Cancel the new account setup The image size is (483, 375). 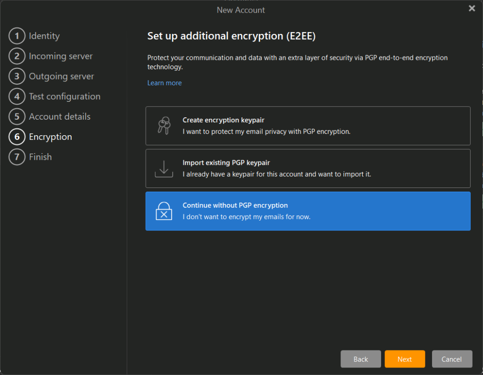click(x=451, y=359)
